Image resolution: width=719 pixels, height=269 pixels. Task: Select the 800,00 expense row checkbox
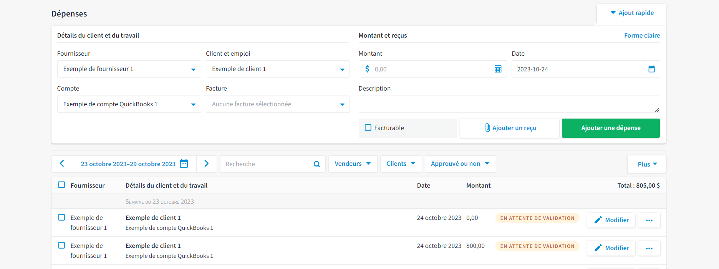tap(61, 245)
